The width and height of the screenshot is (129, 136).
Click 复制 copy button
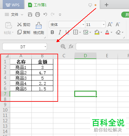click(24, 32)
